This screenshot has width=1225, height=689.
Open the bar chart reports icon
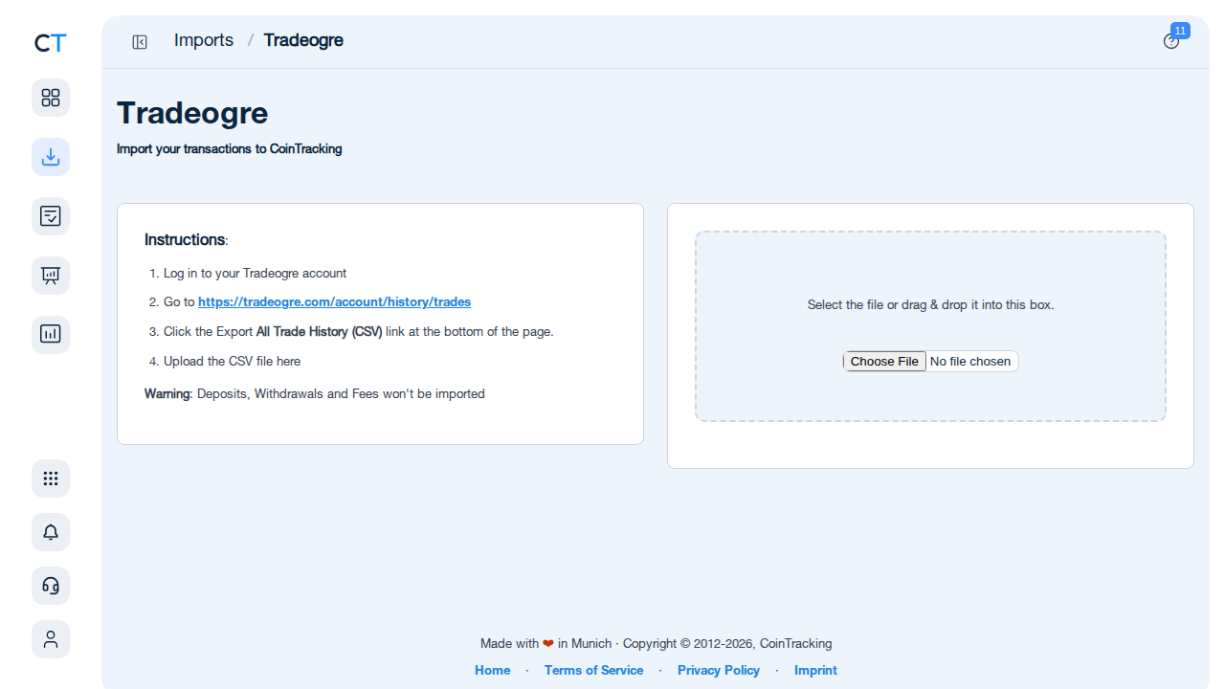pos(51,335)
